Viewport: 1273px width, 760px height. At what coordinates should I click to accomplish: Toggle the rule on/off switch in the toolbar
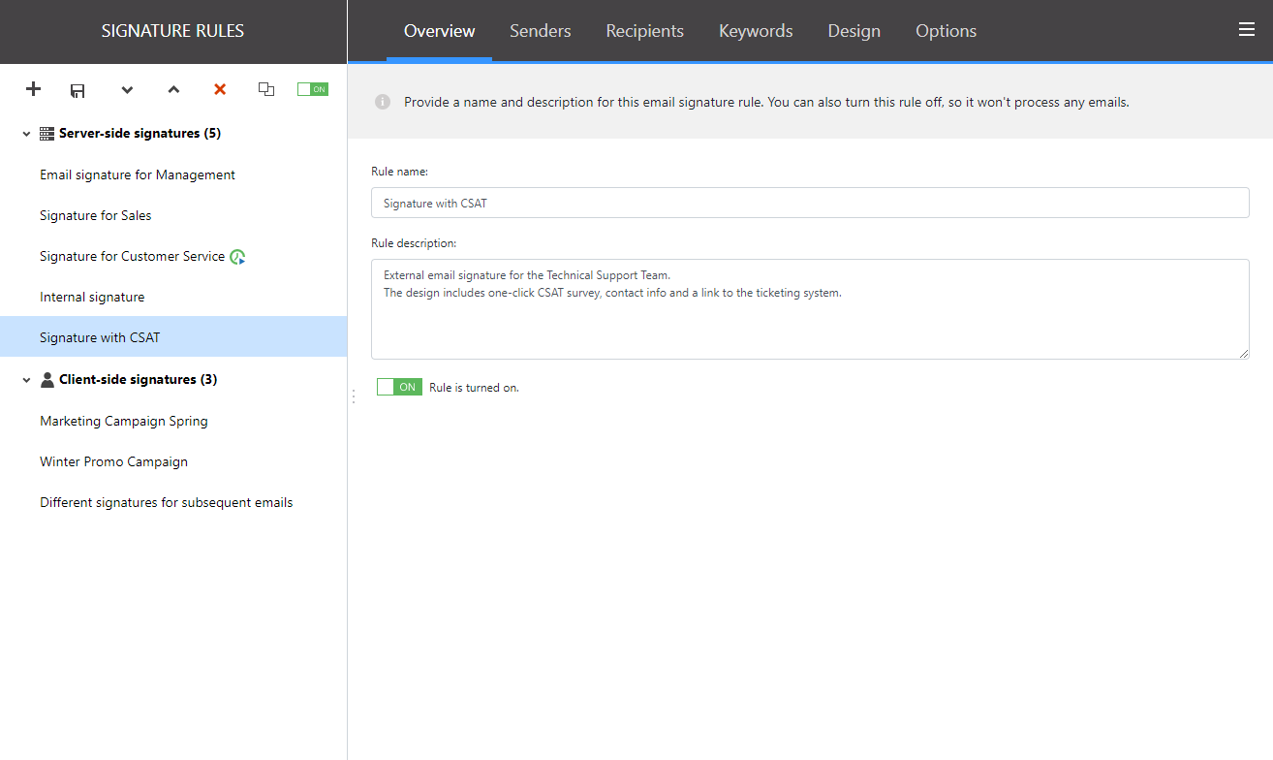point(312,88)
